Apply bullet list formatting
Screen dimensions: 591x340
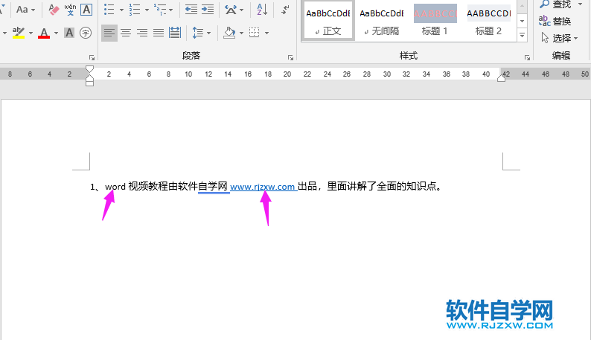tap(109, 10)
